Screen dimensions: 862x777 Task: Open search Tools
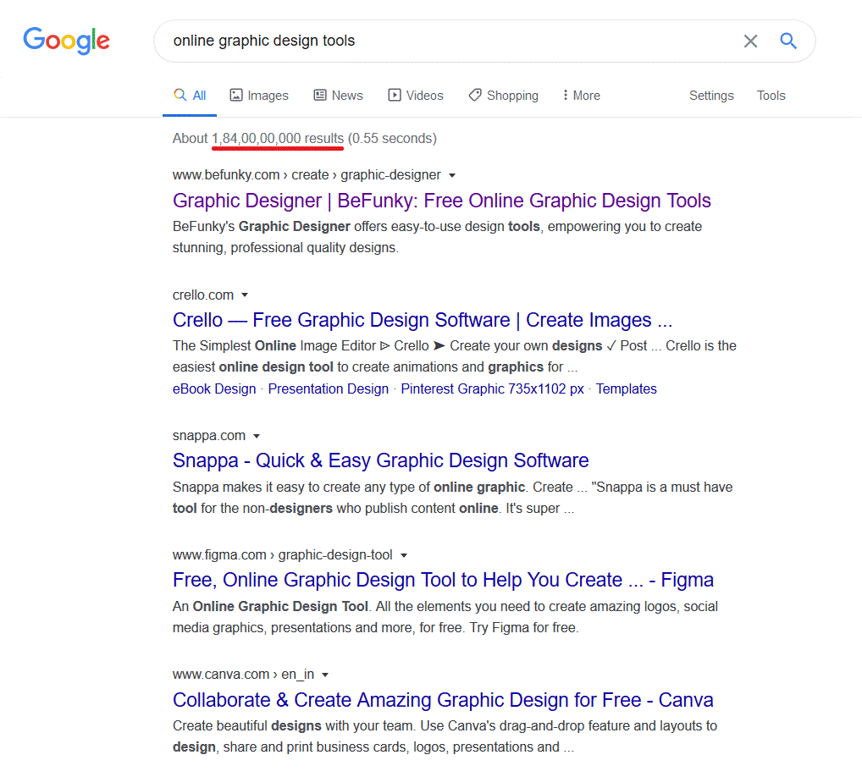771,96
